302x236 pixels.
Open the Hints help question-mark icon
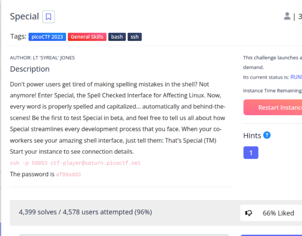pyautogui.click(x=267, y=135)
